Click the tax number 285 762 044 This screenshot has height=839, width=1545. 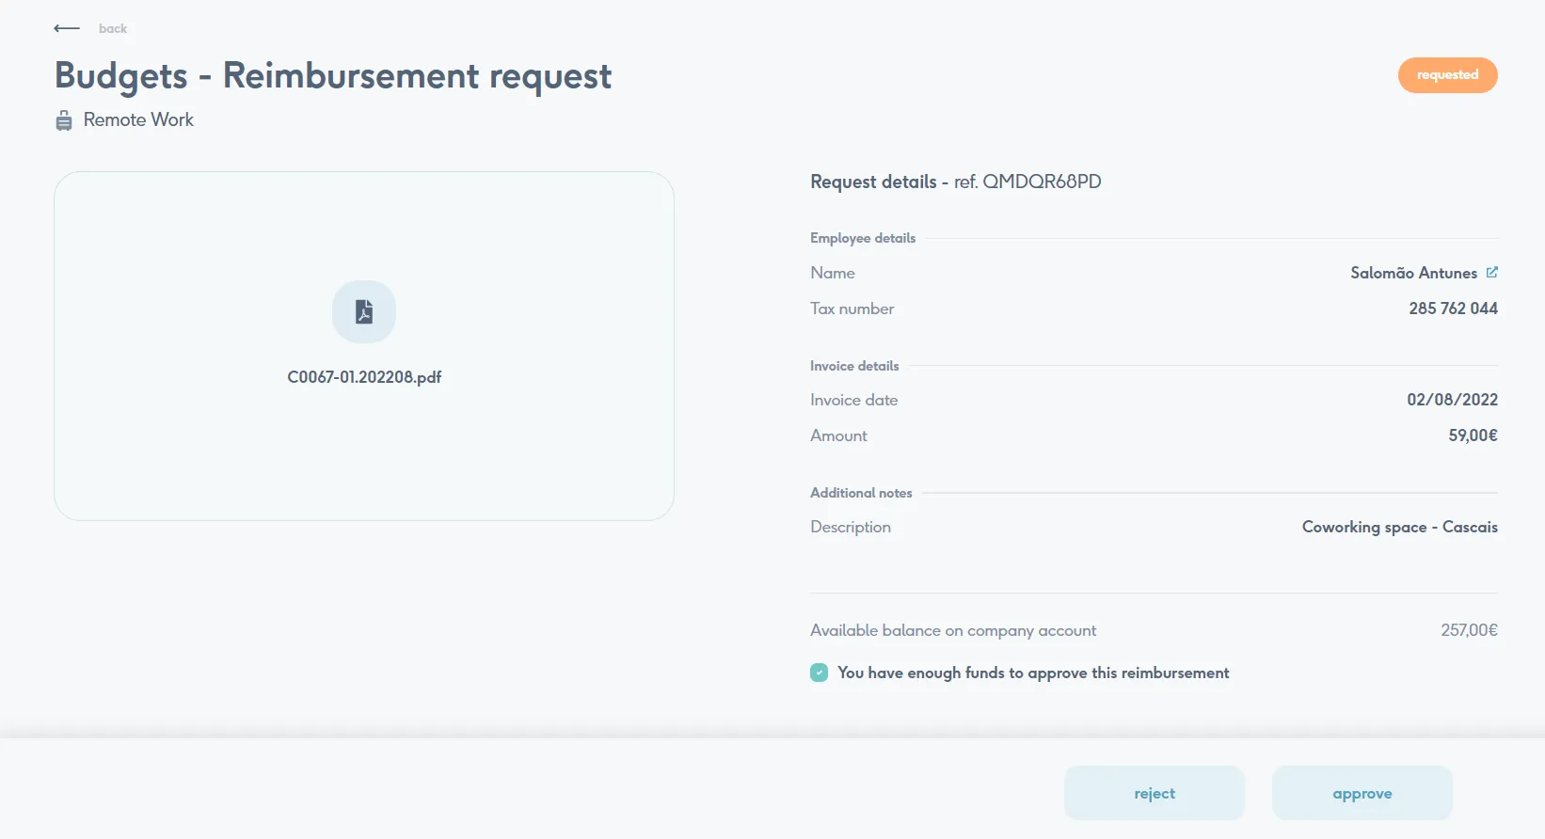(1453, 309)
